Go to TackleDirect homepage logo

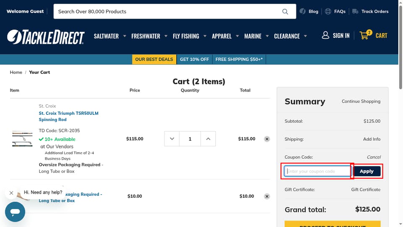46,37
